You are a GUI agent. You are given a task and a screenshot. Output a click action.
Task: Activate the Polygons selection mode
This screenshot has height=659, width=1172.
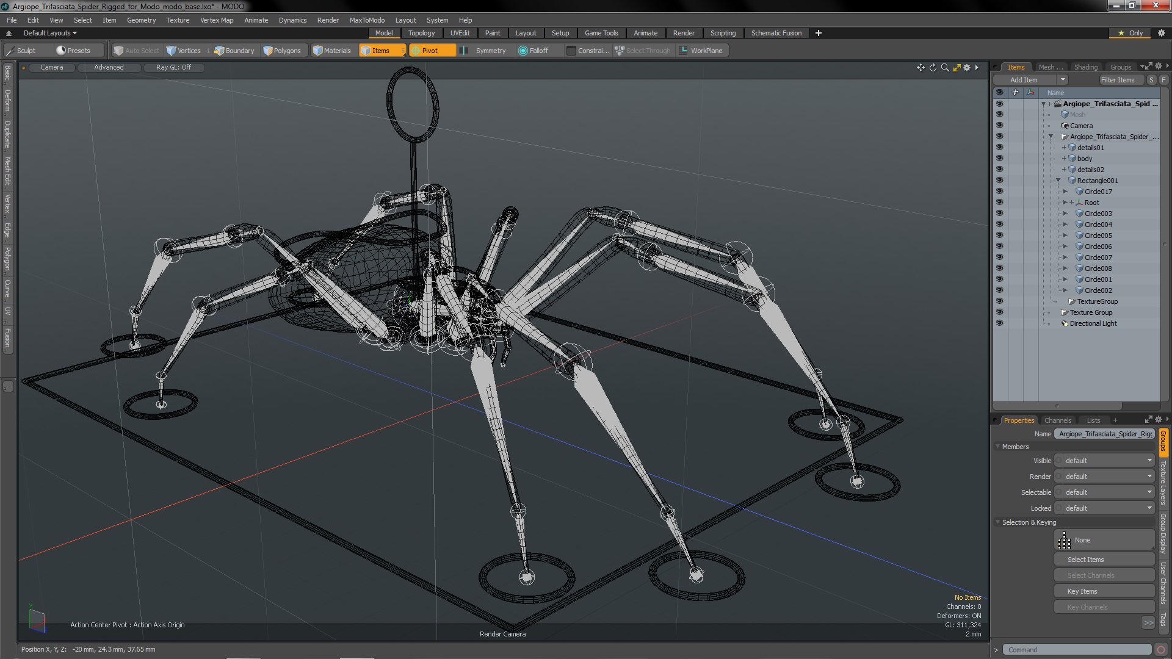tap(282, 51)
